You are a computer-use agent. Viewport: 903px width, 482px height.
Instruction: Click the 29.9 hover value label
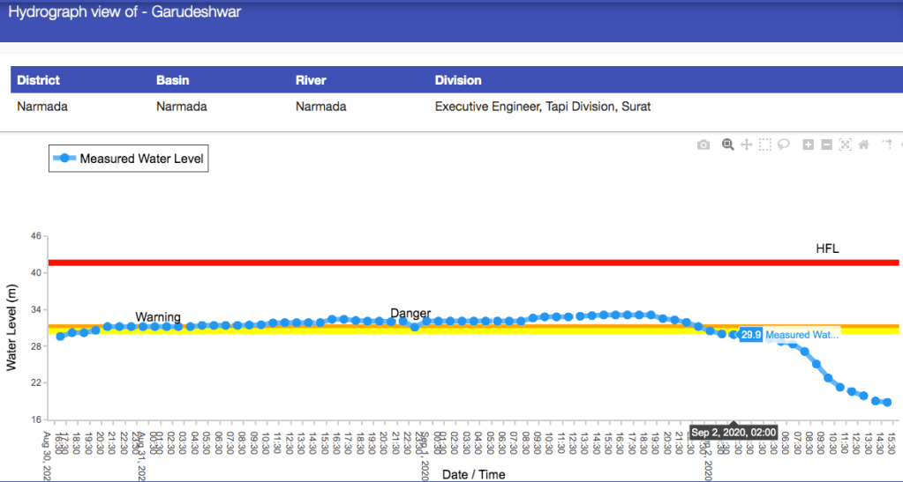(750, 335)
